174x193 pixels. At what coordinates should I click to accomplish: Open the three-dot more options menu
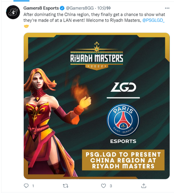coord(167,8)
